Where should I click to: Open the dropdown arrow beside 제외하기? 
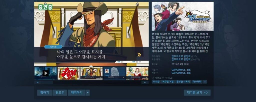(x=88, y=93)
